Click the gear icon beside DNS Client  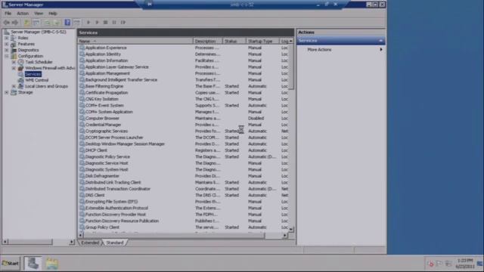[82, 195]
